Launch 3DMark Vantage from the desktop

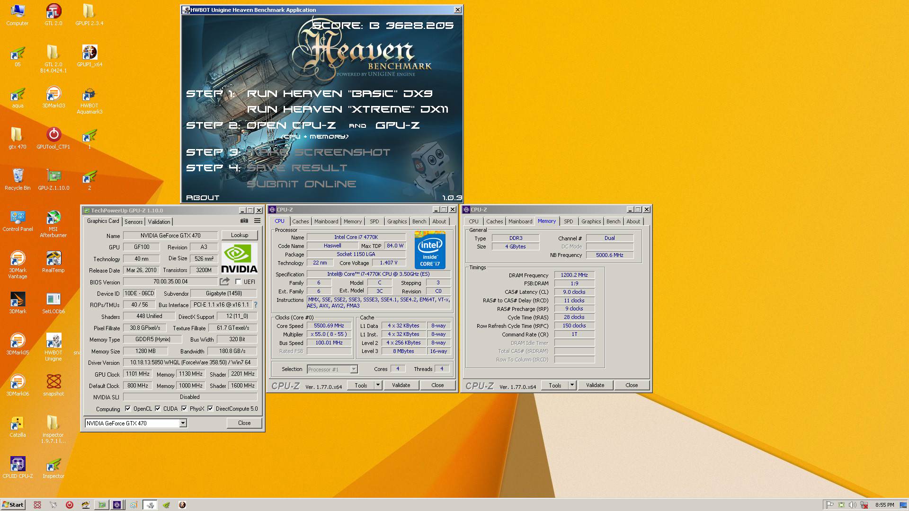point(18,264)
